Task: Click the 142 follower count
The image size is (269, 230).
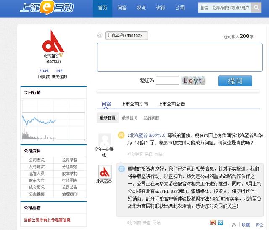Action: [59, 71]
